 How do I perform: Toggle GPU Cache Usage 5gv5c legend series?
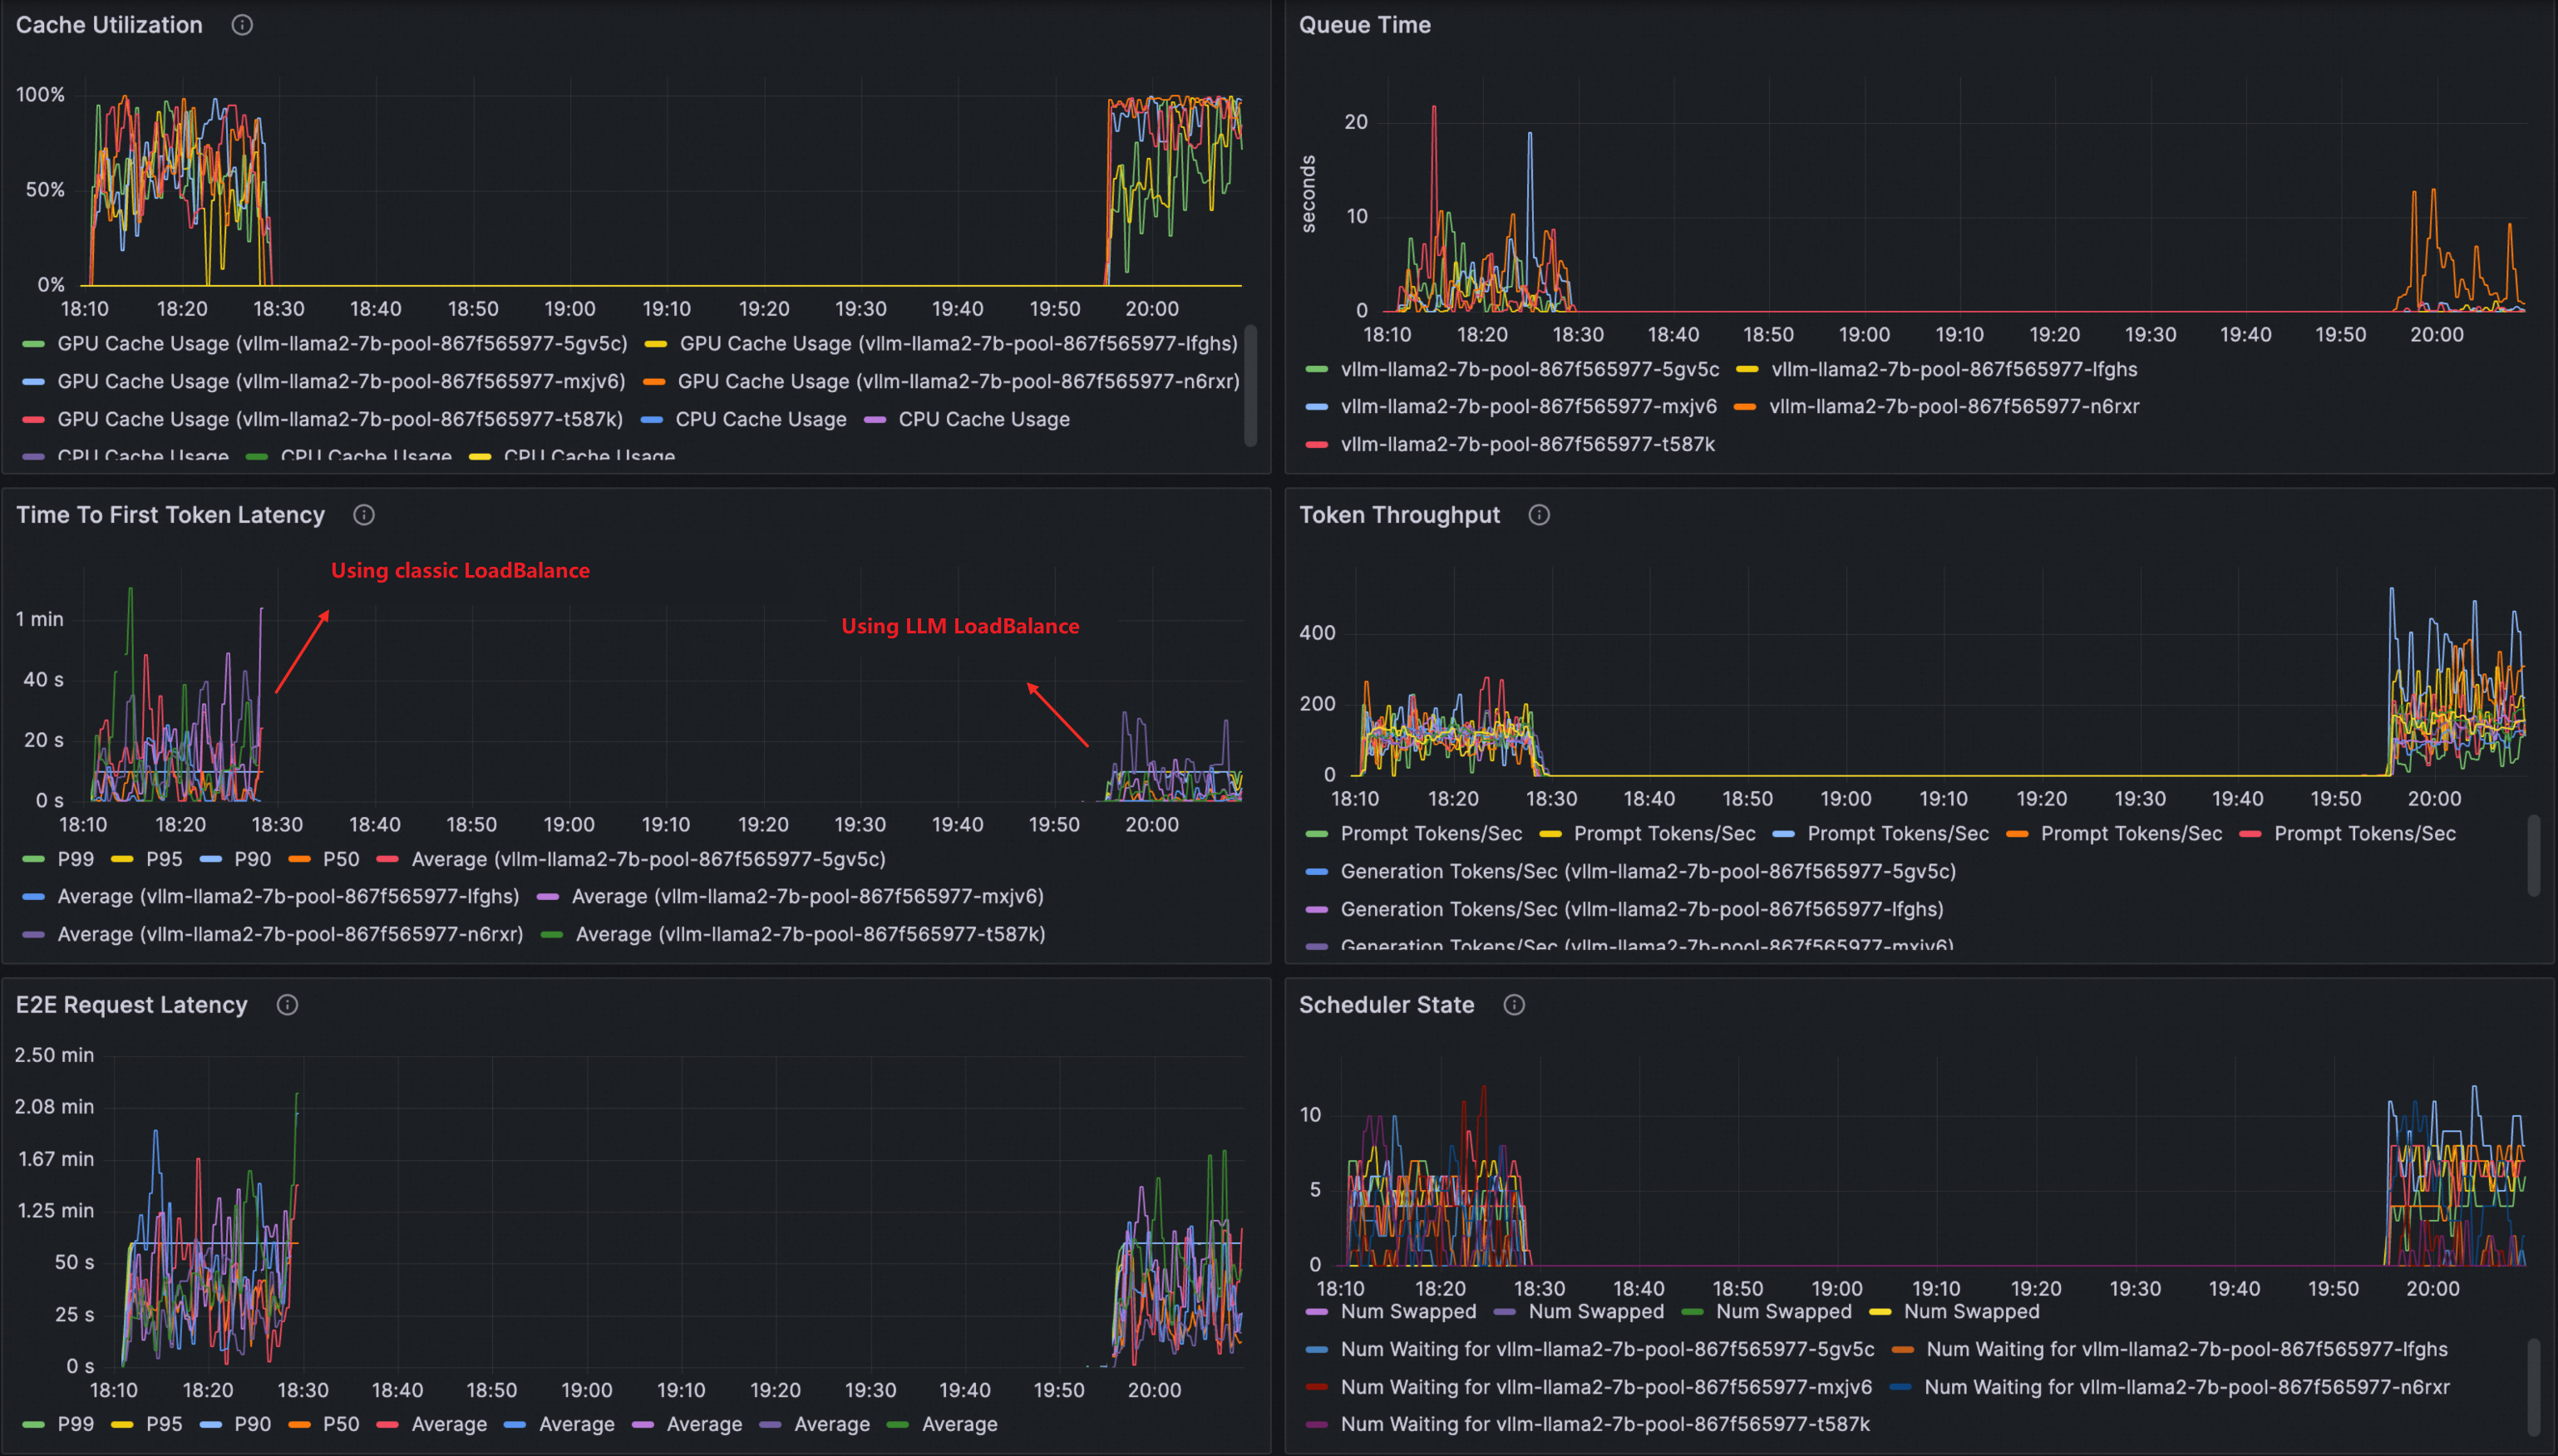click(342, 343)
